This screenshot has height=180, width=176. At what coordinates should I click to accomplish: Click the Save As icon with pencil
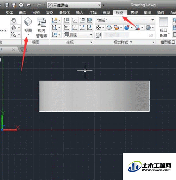[x=14, y=5]
